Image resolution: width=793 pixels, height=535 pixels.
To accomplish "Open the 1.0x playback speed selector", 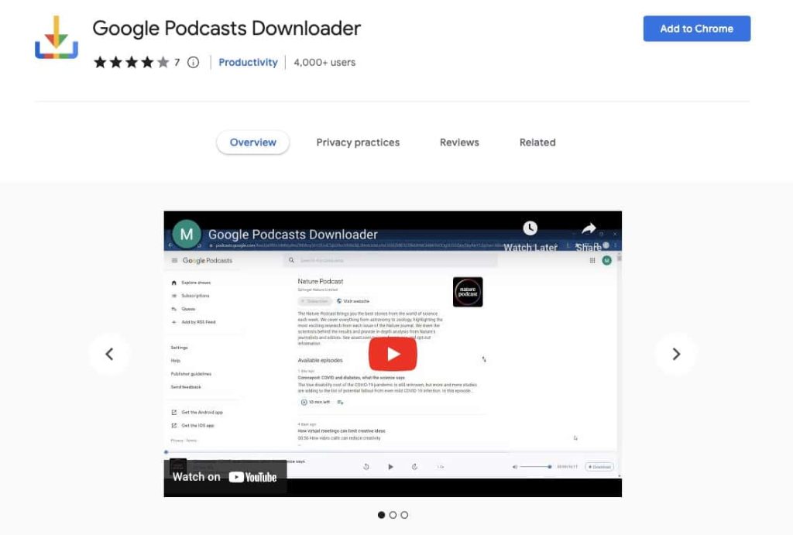I will 439,467.
